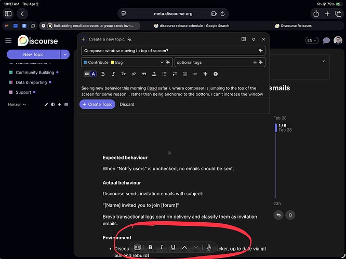This screenshot has height=259, width=346.
Task: Toggle text direction arrows icon in composer
Action: [x=175, y=74]
